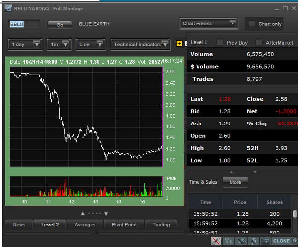The height and width of the screenshot is (247, 298).
Task: Click the Trades value 8,797
Action: pyautogui.click(x=254, y=79)
